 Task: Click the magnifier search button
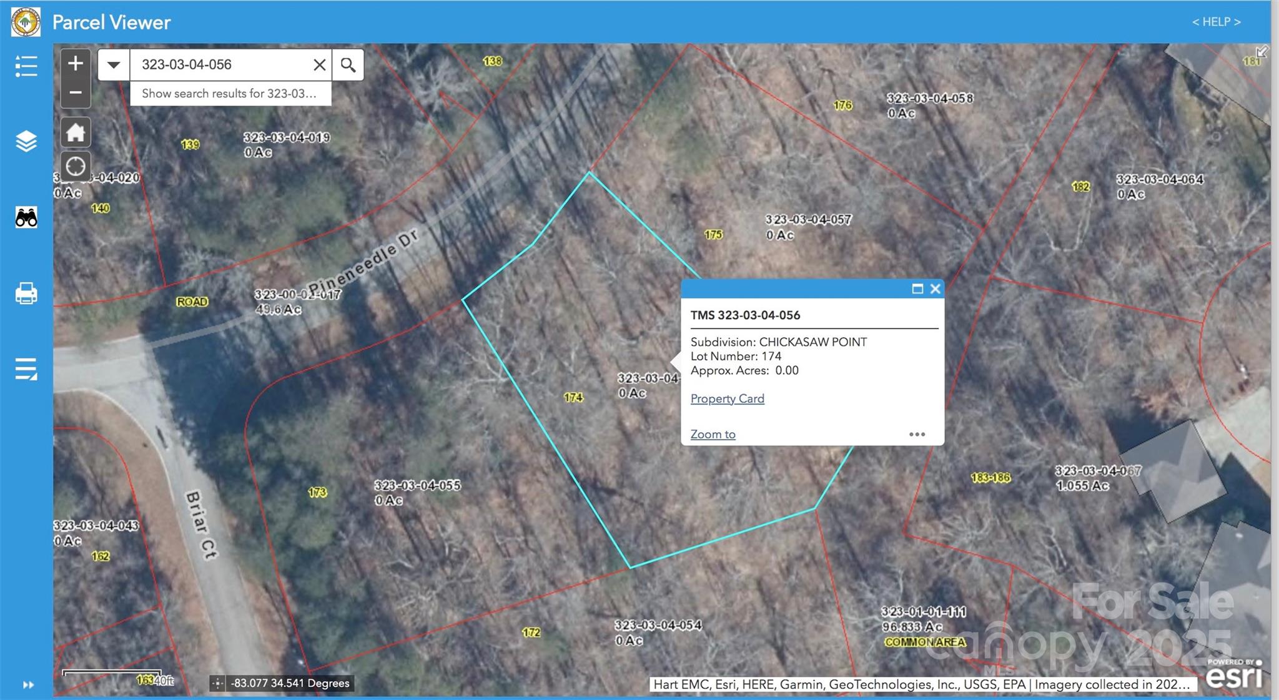[x=348, y=65]
